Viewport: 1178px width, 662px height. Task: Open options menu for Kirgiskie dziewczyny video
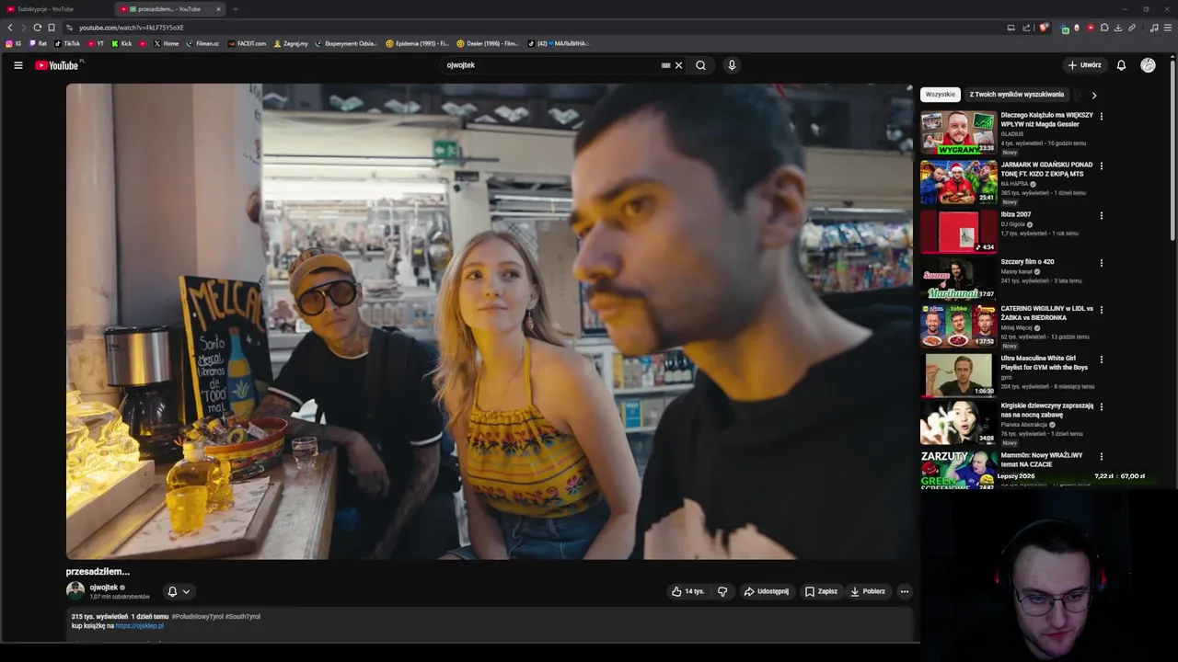coord(1101,406)
